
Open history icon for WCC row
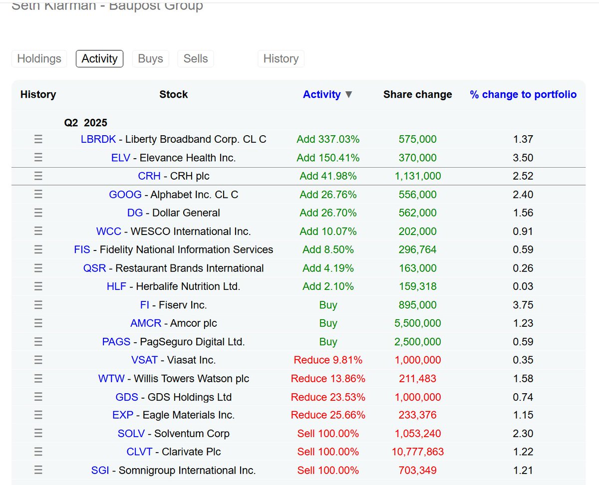pyautogui.click(x=38, y=232)
